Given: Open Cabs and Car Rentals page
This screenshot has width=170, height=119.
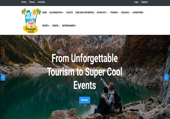Looking at the screenshot, I should (85, 12).
